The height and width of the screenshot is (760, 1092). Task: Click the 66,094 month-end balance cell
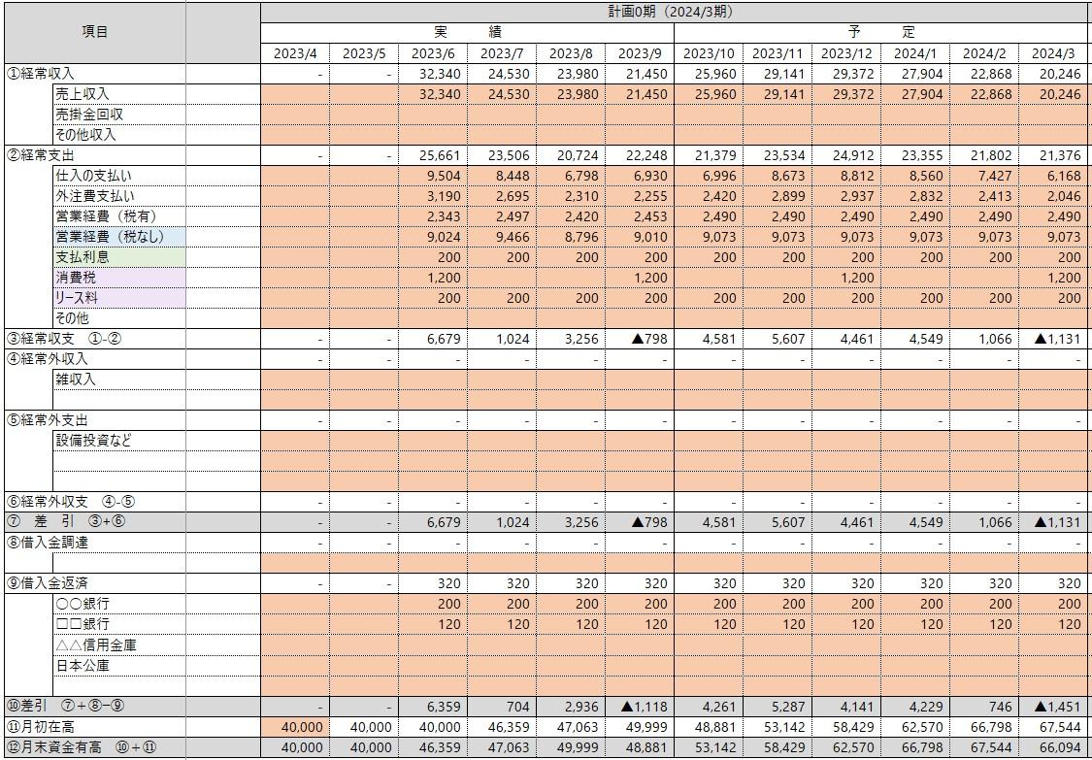pyautogui.click(x=1052, y=747)
